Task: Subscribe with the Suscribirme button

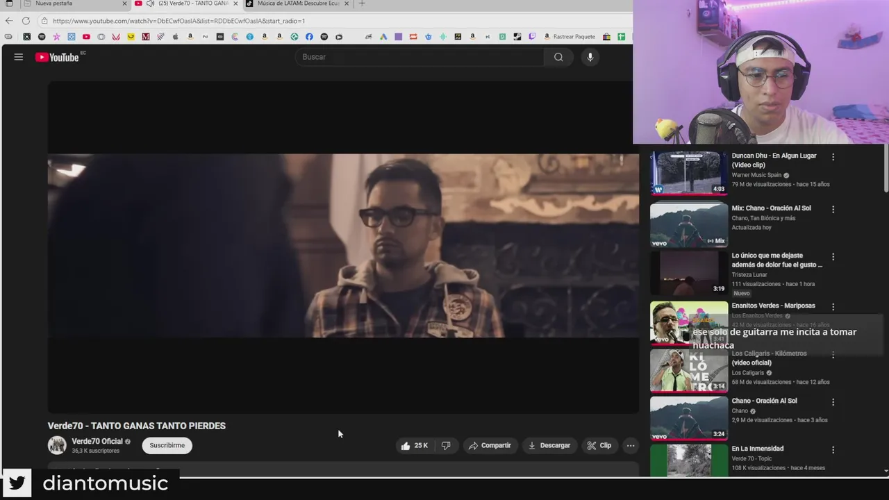Action: coord(167,445)
